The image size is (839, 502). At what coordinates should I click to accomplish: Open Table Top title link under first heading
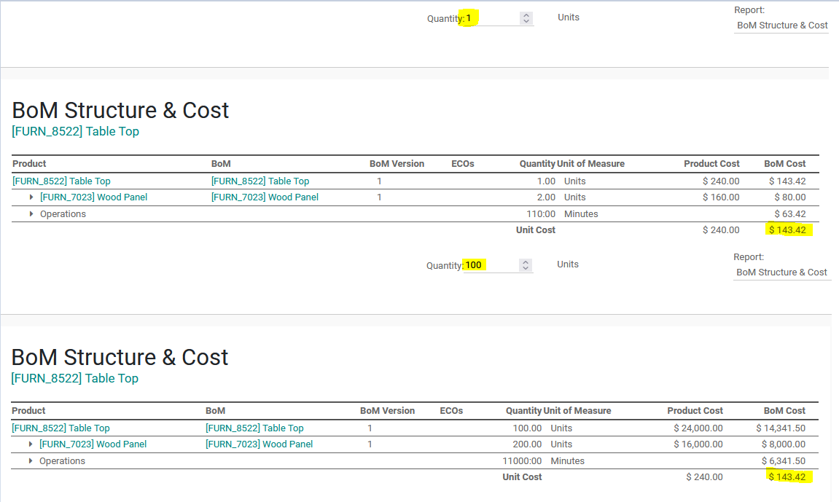[76, 132]
